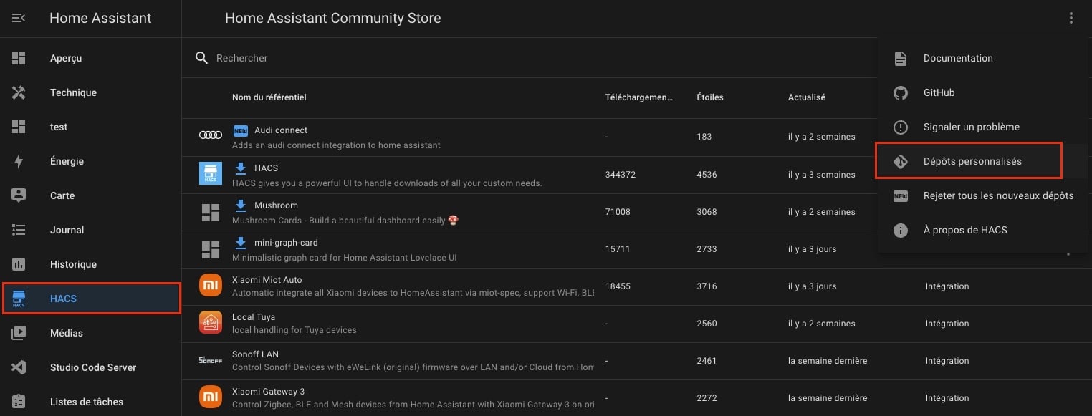
Task: Click the Xiaomi Miot Auto logo
Action: coord(211,286)
